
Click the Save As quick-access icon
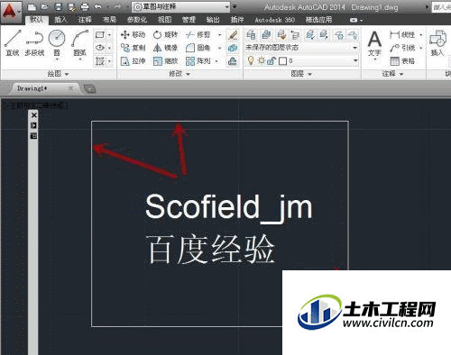tap(71, 7)
